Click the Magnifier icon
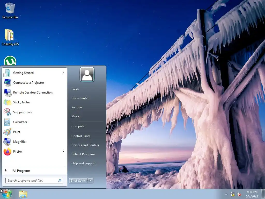The image size is (265, 199). tap(7, 142)
